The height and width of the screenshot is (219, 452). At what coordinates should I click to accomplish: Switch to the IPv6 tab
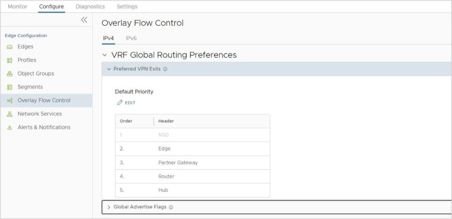coord(131,38)
